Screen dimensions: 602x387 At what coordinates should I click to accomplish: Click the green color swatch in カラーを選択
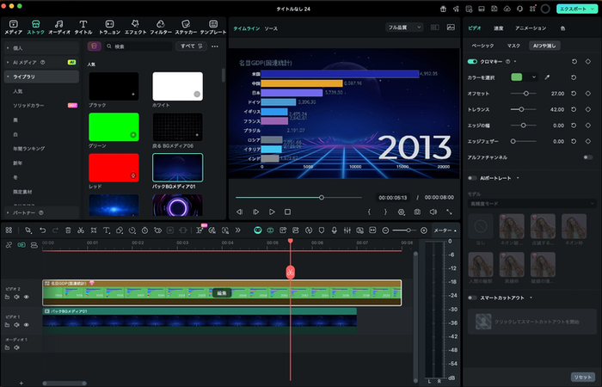pyautogui.click(x=517, y=77)
